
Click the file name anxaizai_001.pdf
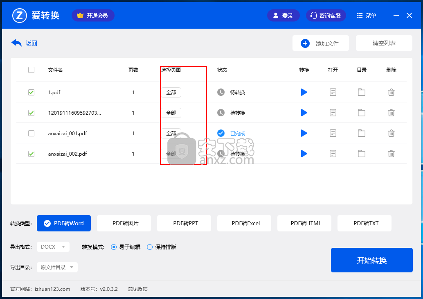[x=67, y=133]
